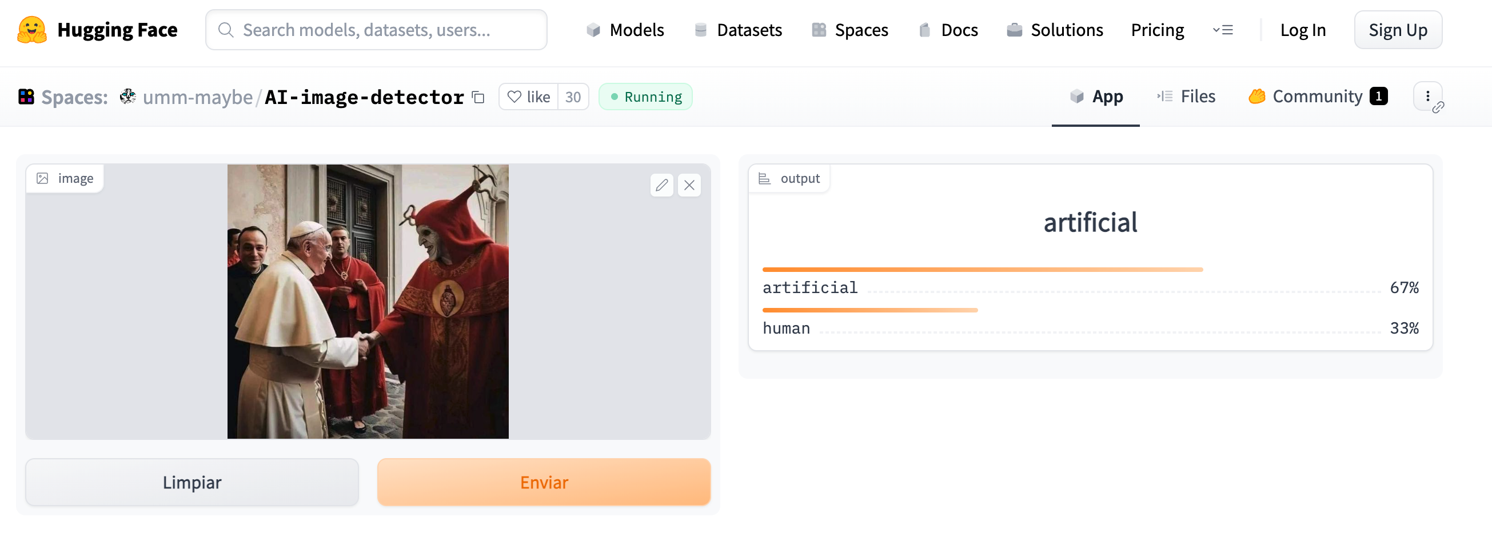
Task: Click the pencil edit image icon
Action: 661,185
